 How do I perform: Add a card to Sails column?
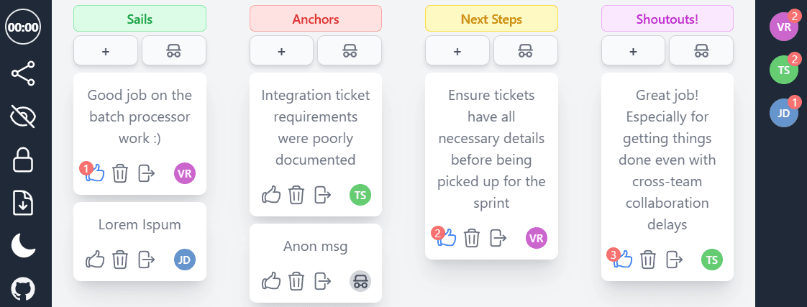click(106, 50)
